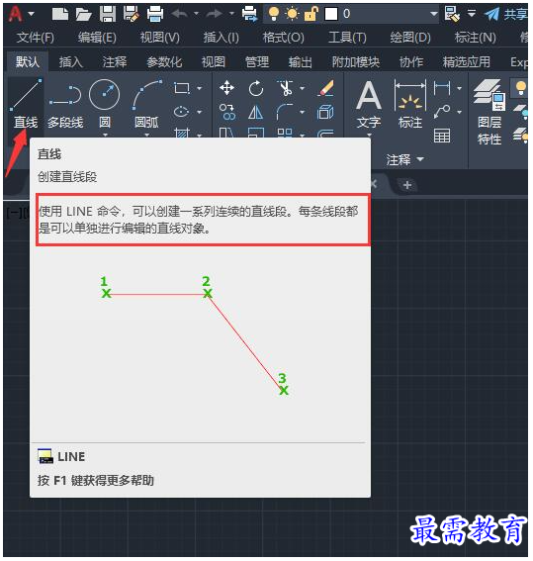533x561 pixels.
Task: Click the 文字 (Text) tool
Action: [369, 105]
